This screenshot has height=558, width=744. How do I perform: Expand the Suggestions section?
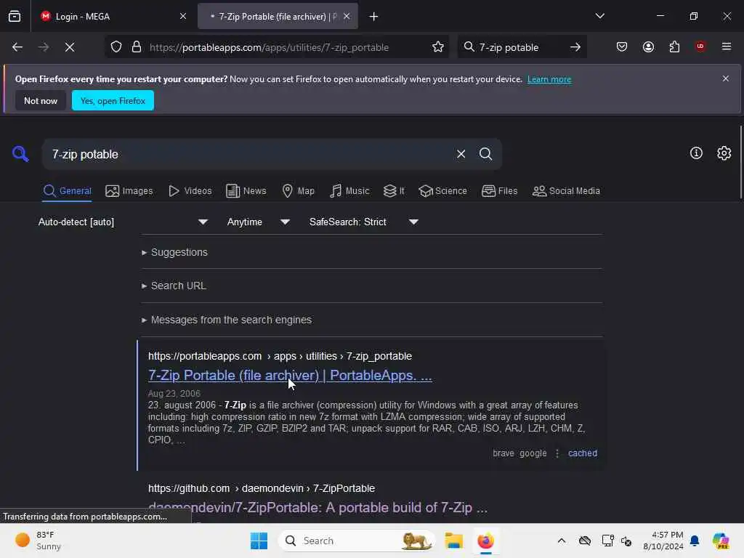(174, 252)
